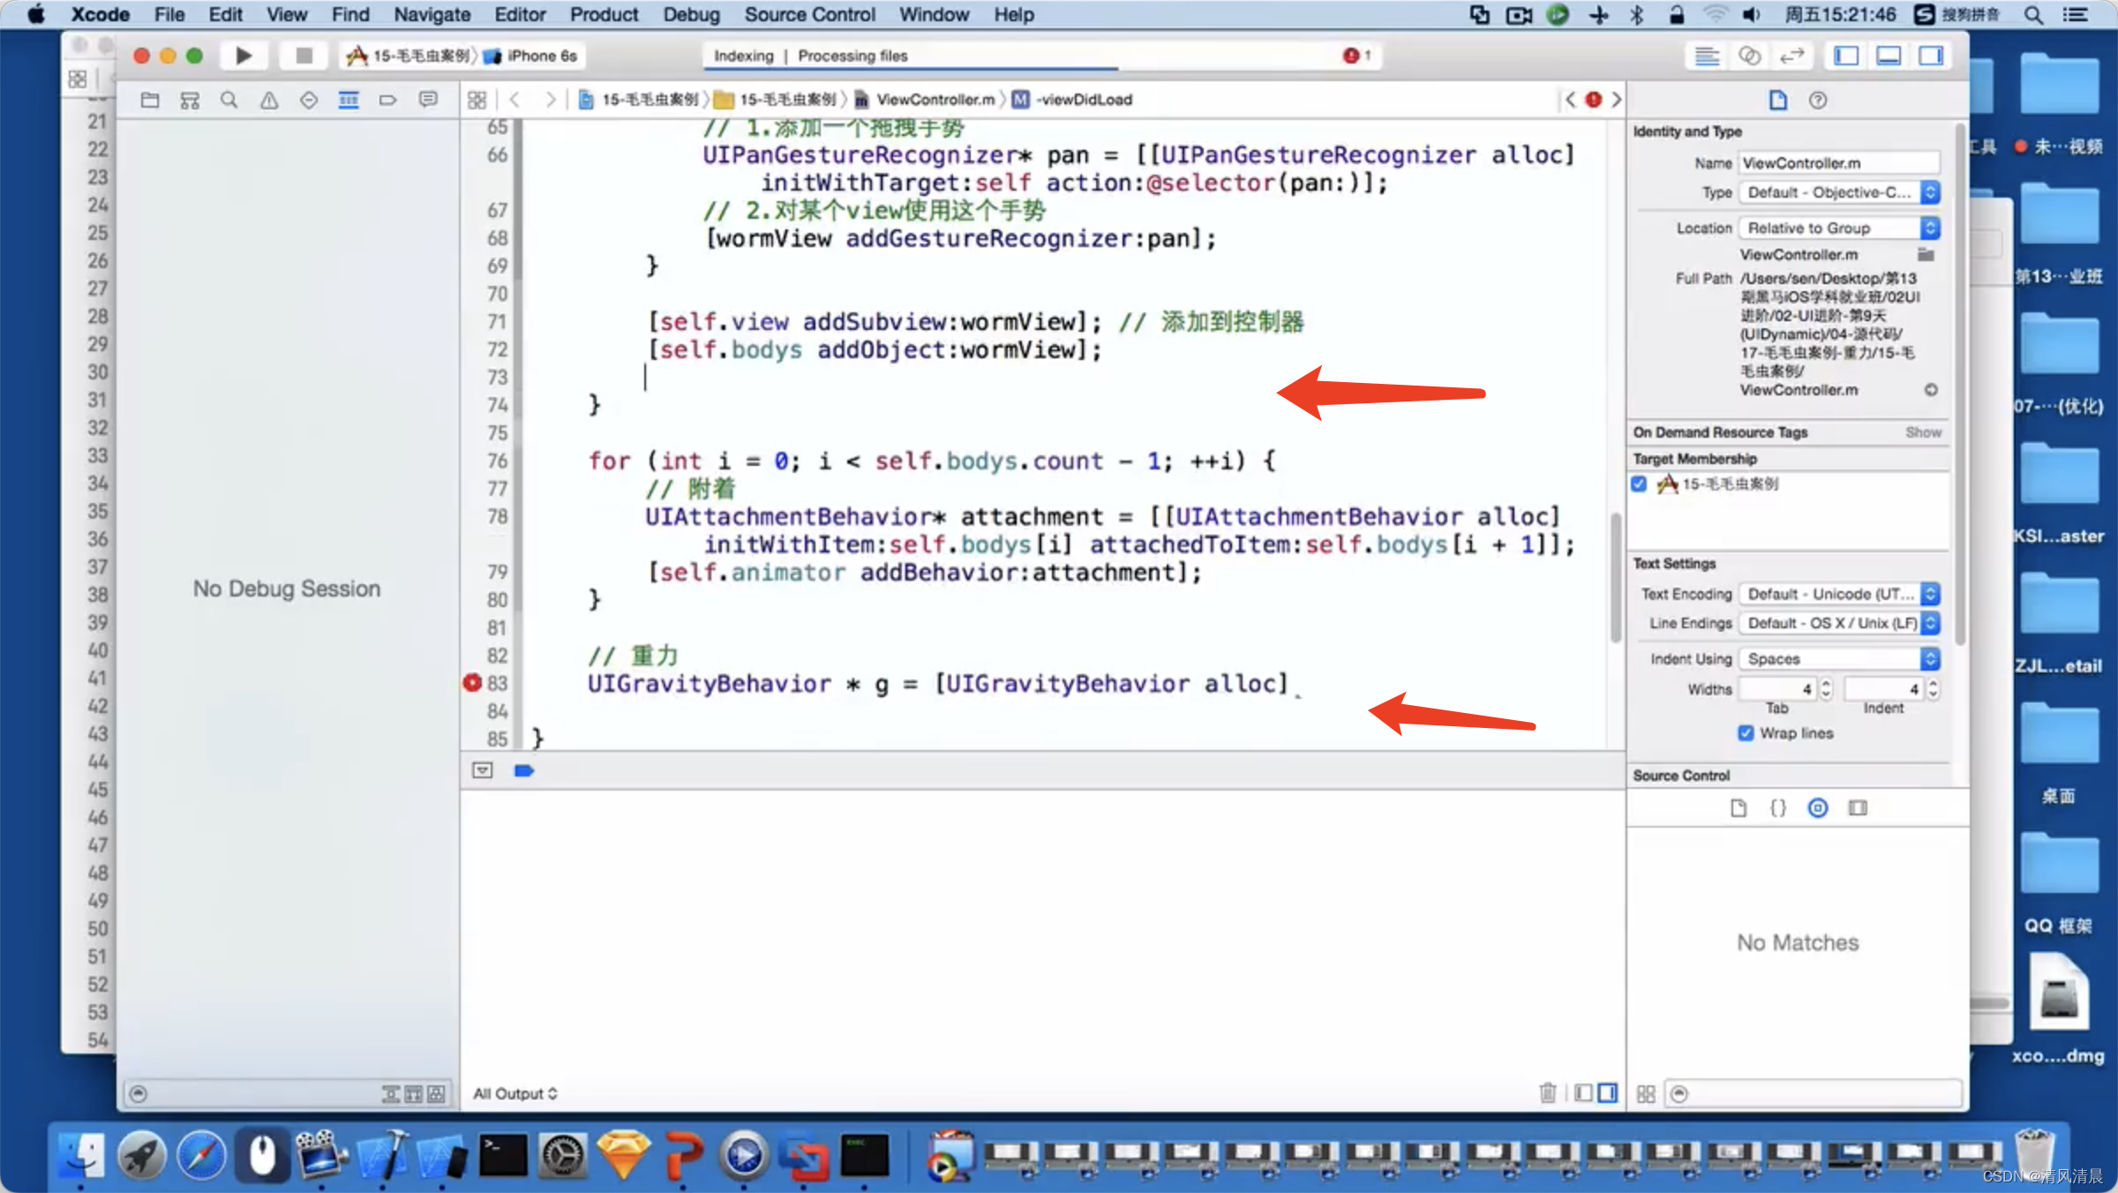2118x1193 pixels.
Task: Click the All Output filter dropdown
Action: coord(516,1092)
